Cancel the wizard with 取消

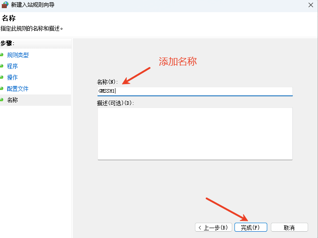coord(289,227)
